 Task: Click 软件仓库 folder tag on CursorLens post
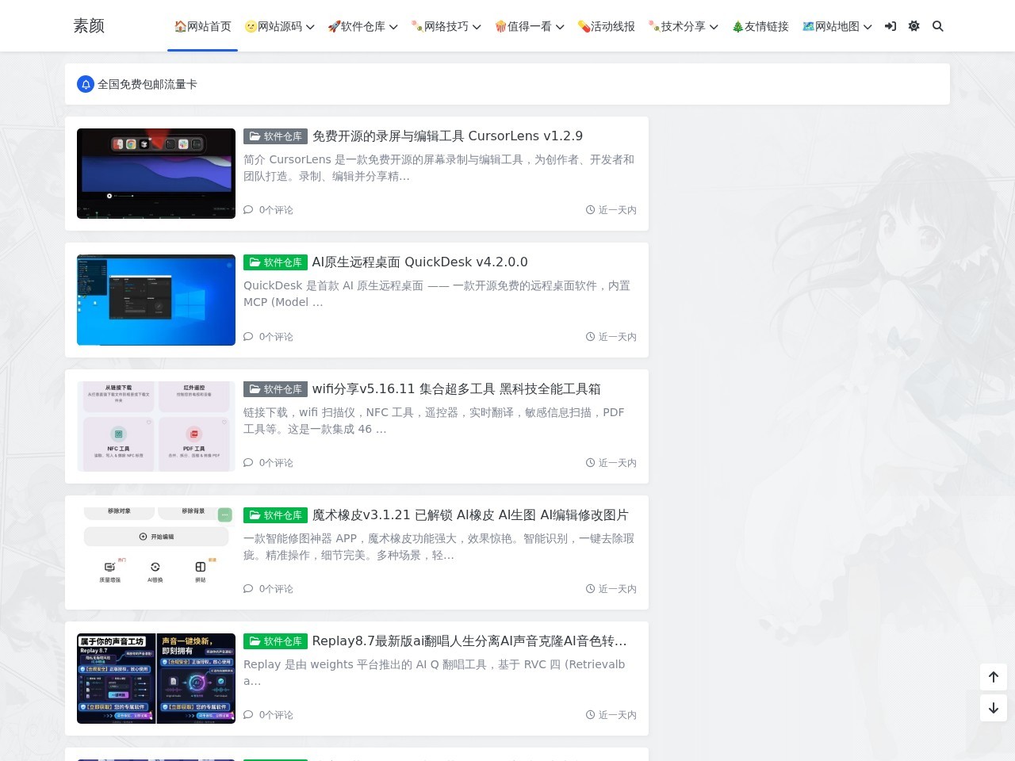[x=275, y=136]
